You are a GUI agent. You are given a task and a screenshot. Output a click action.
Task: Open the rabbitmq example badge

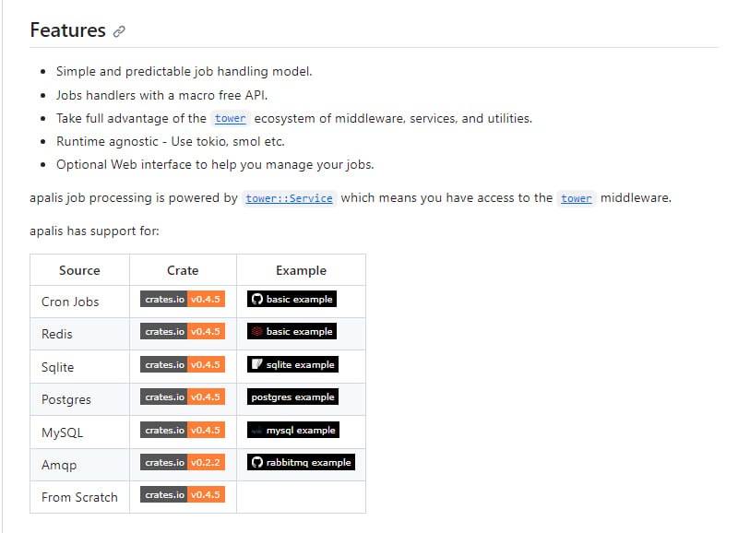click(x=301, y=462)
